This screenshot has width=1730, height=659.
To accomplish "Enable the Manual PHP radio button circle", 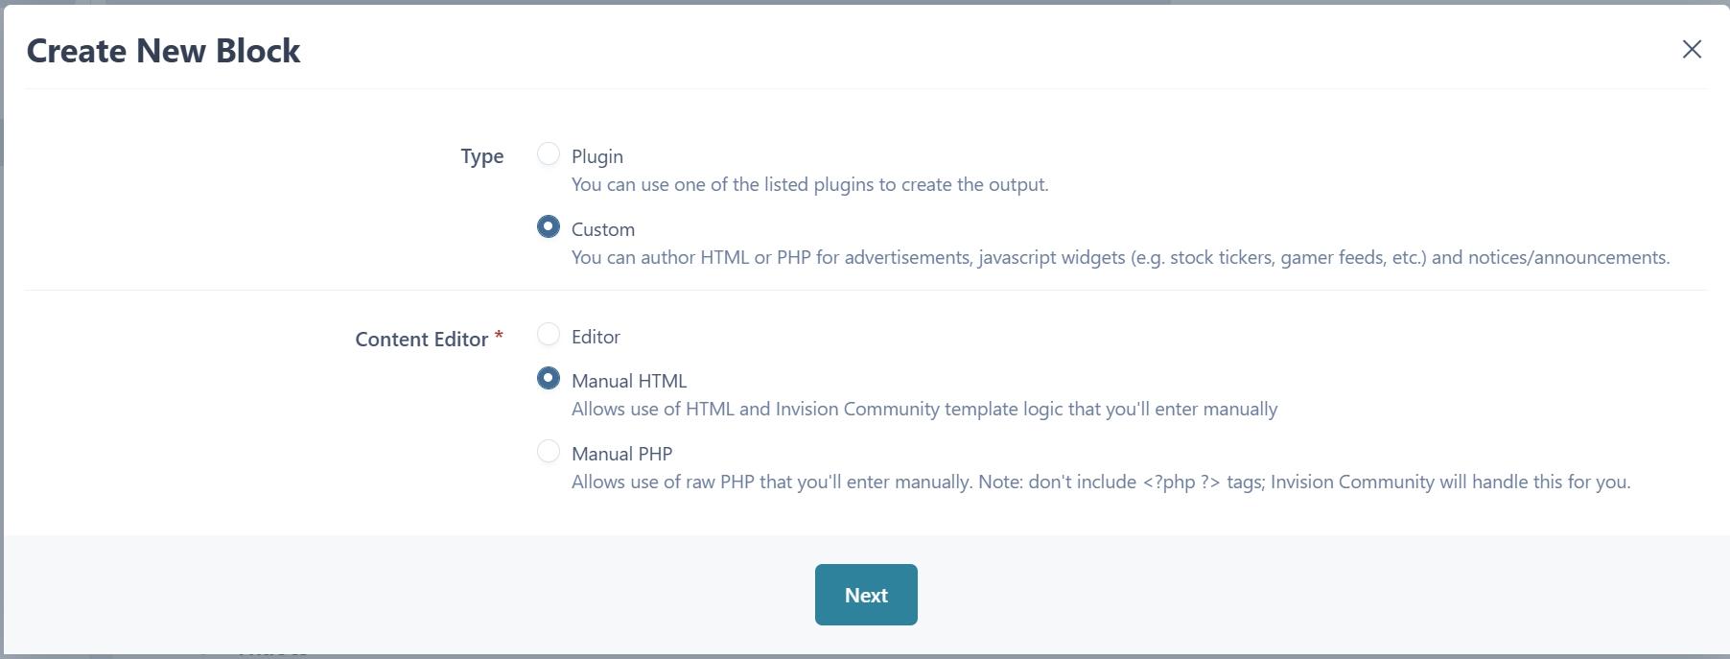I will 549,452.
